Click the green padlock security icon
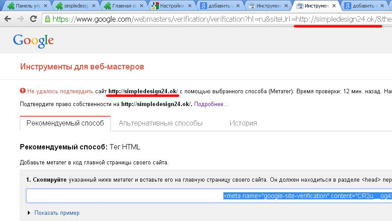The width and height of the screenshot is (392, 221). (47, 19)
